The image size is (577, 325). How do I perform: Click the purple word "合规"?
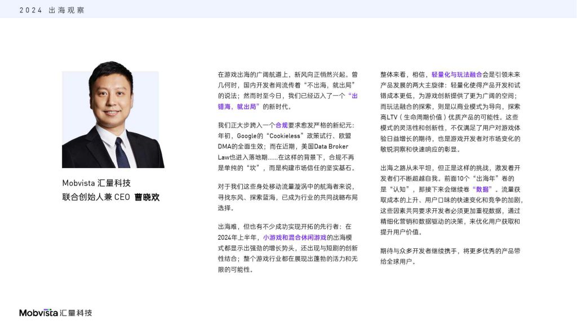(282, 125)
